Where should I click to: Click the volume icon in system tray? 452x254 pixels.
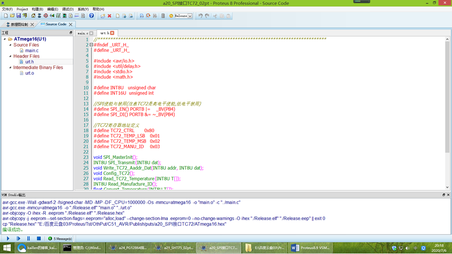point(407,248)
